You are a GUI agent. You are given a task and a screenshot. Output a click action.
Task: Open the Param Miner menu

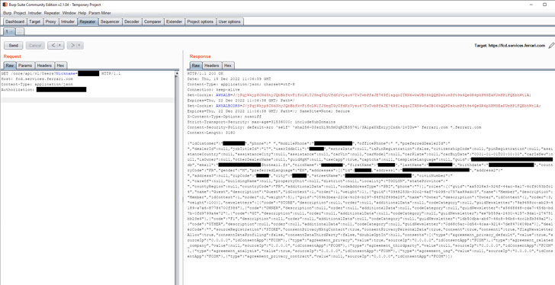[99, 13]
